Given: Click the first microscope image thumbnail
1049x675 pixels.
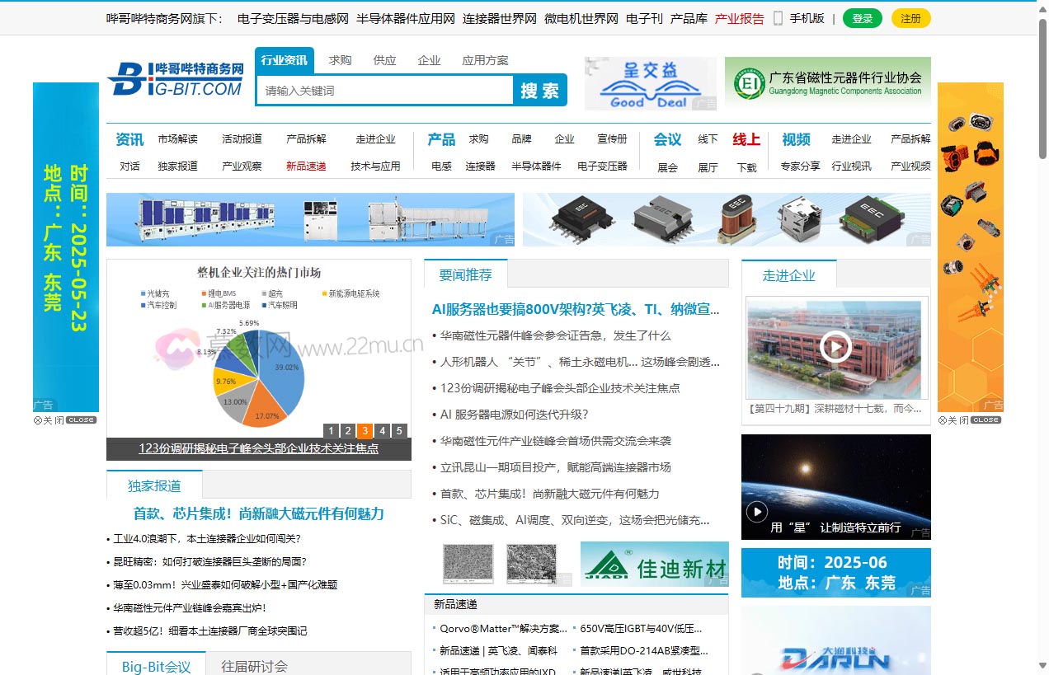Looking at the screenshot, I should (468, 564).
